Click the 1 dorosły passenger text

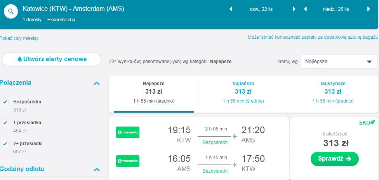[32, 20]
